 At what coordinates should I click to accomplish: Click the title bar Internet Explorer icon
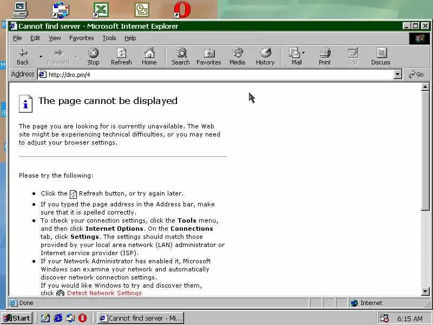coord(13,26)
